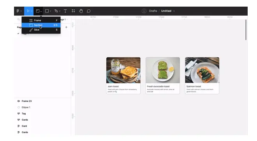Select the Ellipse 1 layer

tap(26, 108)
